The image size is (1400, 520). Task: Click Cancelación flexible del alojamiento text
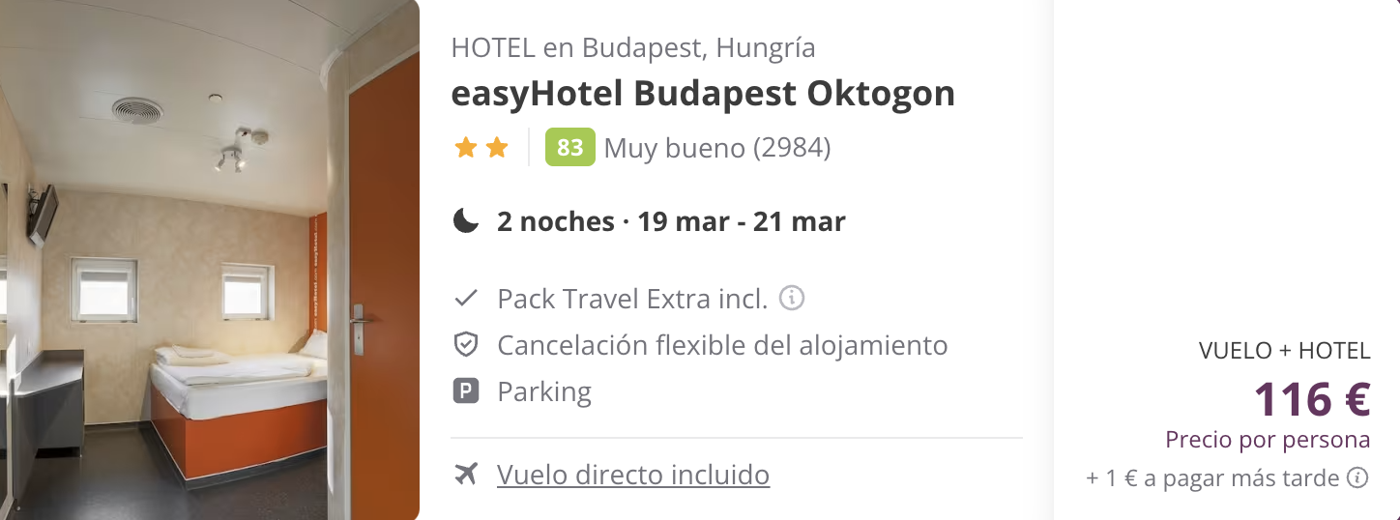722,345
